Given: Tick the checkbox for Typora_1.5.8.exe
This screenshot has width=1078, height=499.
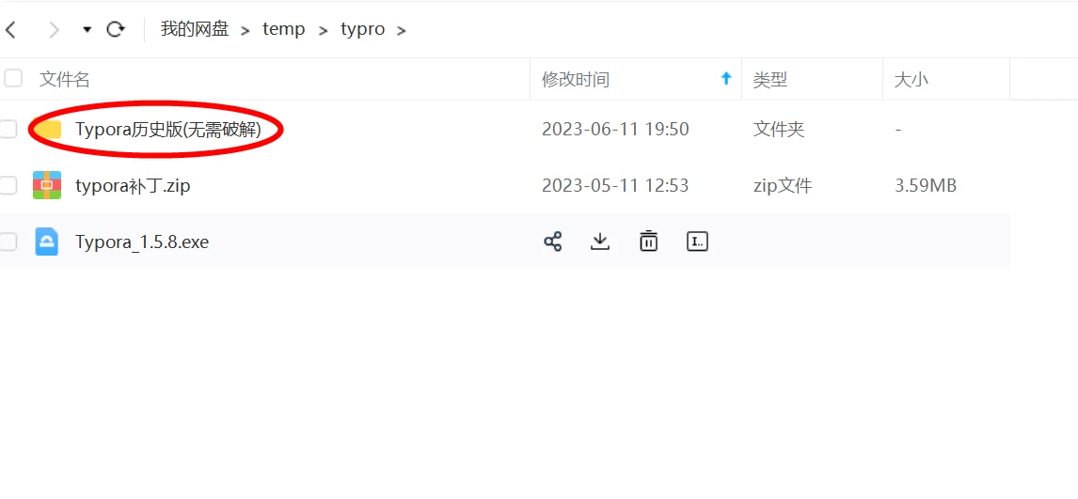Looking at the screenshot, I should click(x=8, y=242).
